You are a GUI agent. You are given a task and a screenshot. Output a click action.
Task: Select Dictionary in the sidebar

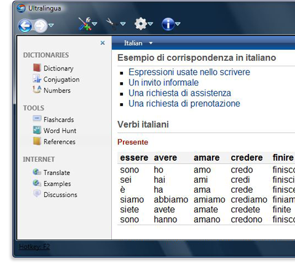(x=53, y=68)
